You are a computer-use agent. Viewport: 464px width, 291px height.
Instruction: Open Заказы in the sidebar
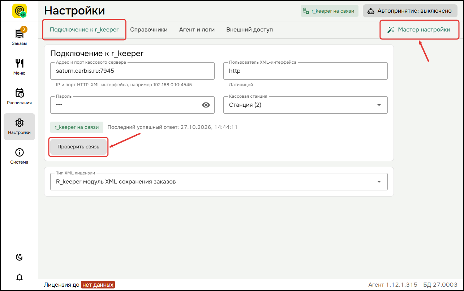point(19,37)
